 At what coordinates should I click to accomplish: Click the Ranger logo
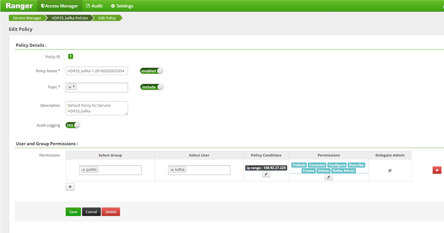pos(19,6)
